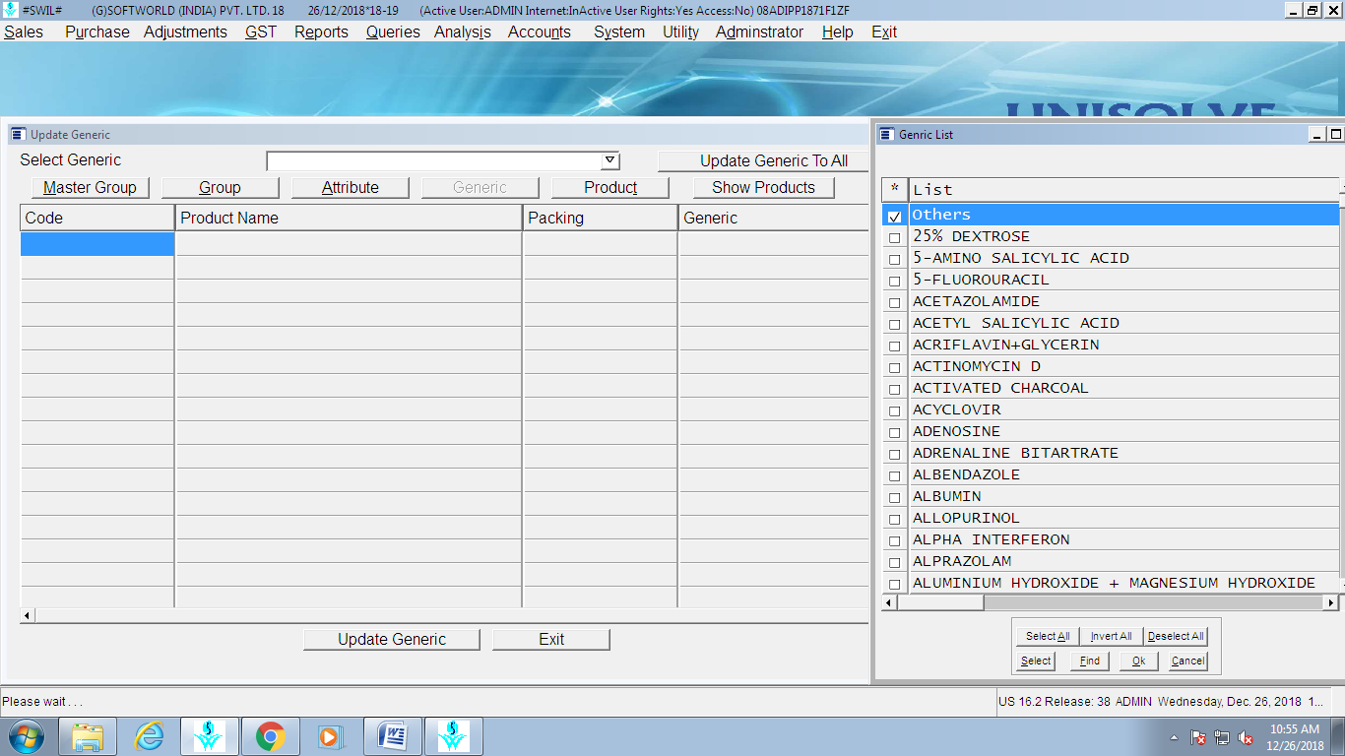
Task: Open the Select Generic dropdown arrow
Action: pos(609,160)
